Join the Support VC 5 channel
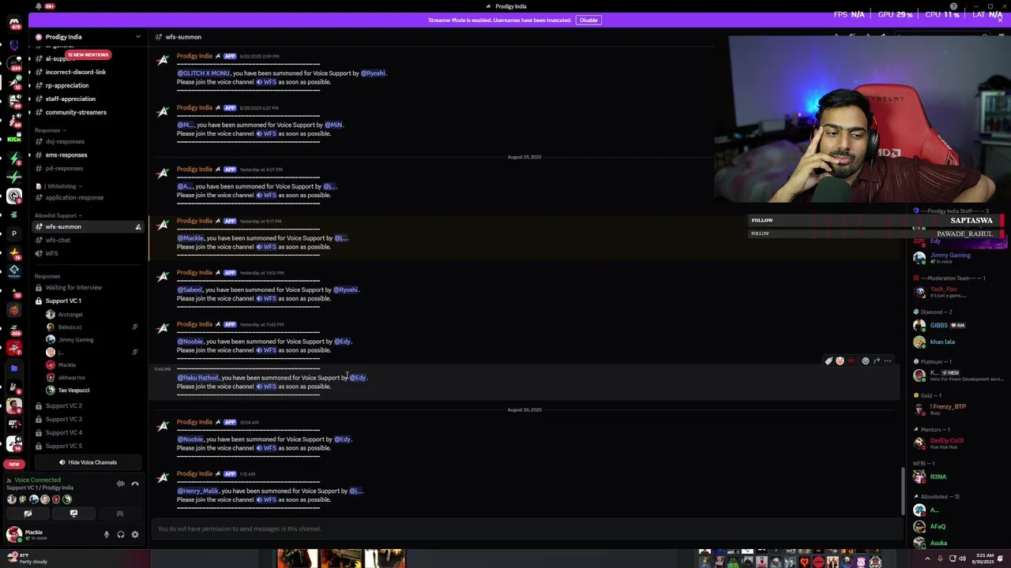 [64, 446]
